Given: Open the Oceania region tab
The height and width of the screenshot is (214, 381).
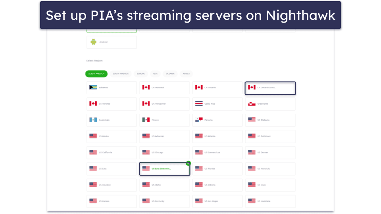Looking at the screenshot, I should pos(170,74).
